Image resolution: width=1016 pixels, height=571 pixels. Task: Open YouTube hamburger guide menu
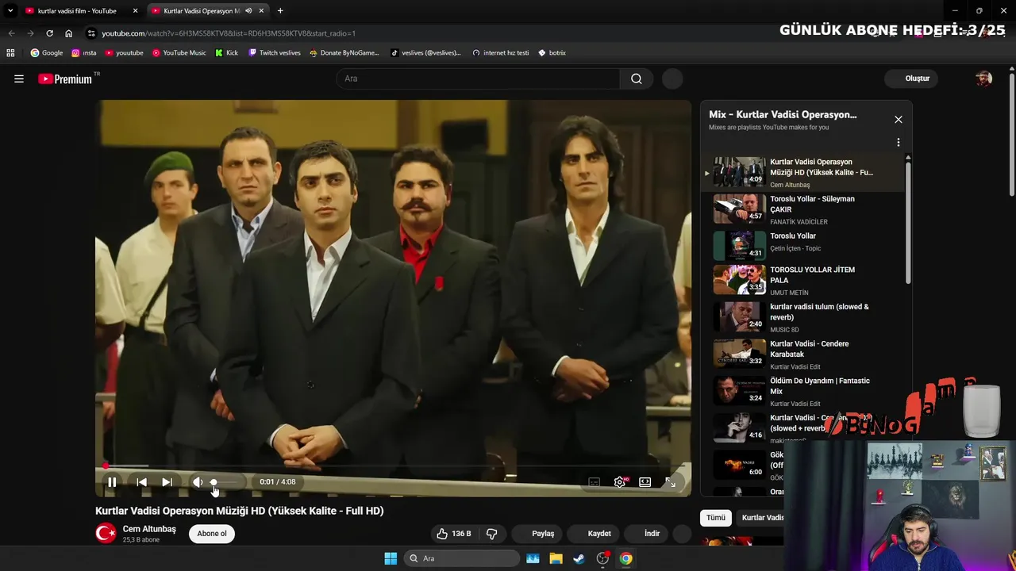tap(19, 79)
